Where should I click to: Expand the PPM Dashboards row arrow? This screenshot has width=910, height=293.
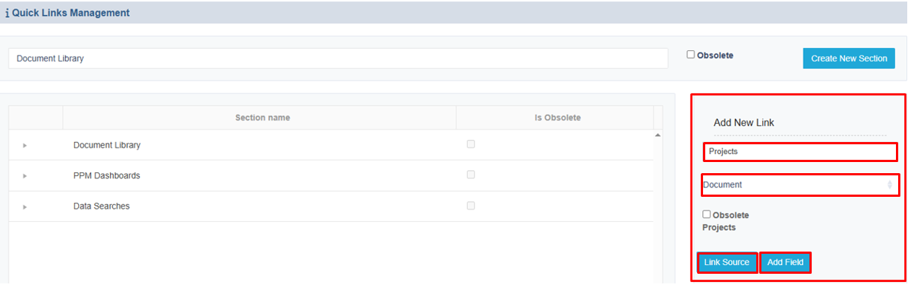pyautogui.click(x=24, y=176)
